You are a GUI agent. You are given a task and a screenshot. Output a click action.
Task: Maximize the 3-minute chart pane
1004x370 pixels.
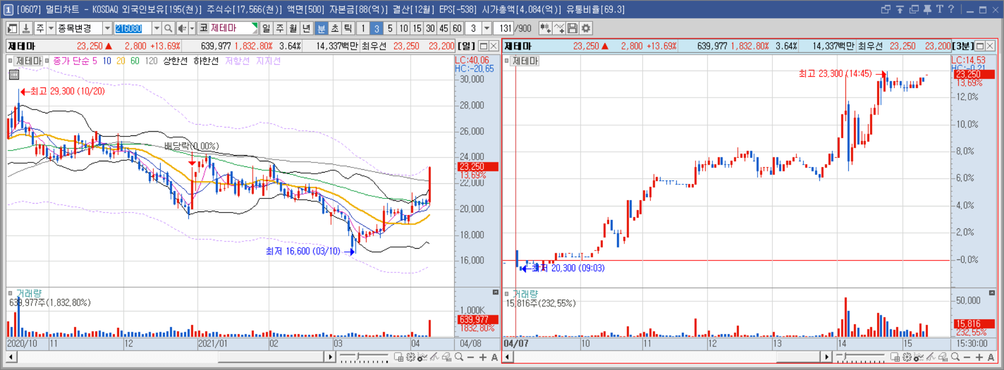click(980, 46)
